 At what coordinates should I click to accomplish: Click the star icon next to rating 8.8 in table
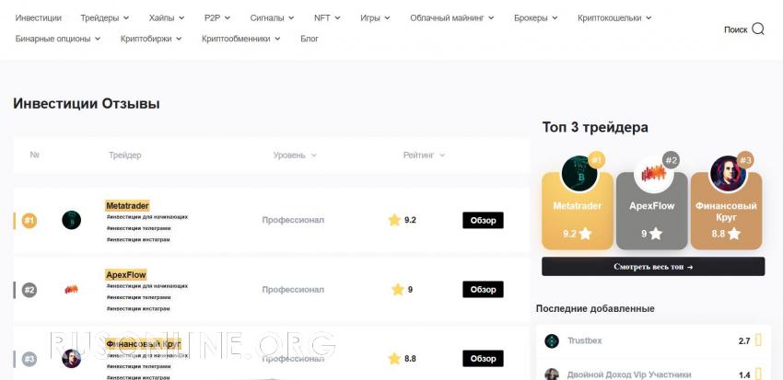tap(394, 359)
